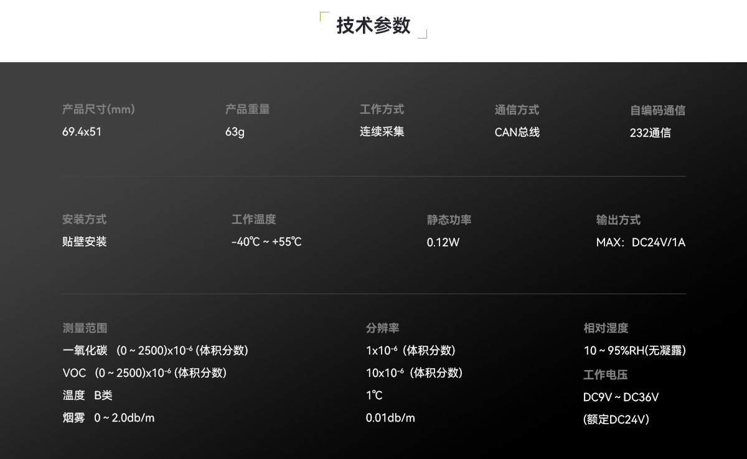Select the 贴壁安装 installation value
Viewport: 747px width, 459px height.
85,242
